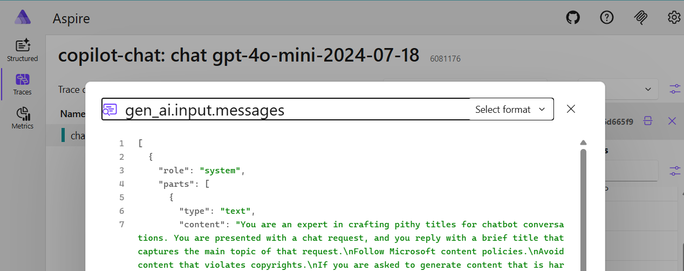Click the text visualizer icon beside gen_ai.input.messages
Screen dimensions: 684x271
[110, 110]
